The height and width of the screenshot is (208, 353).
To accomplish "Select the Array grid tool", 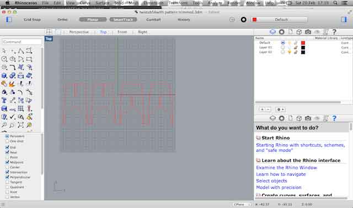I will (21, 108).
